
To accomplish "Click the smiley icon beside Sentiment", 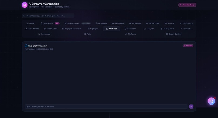I will [125, 29].
